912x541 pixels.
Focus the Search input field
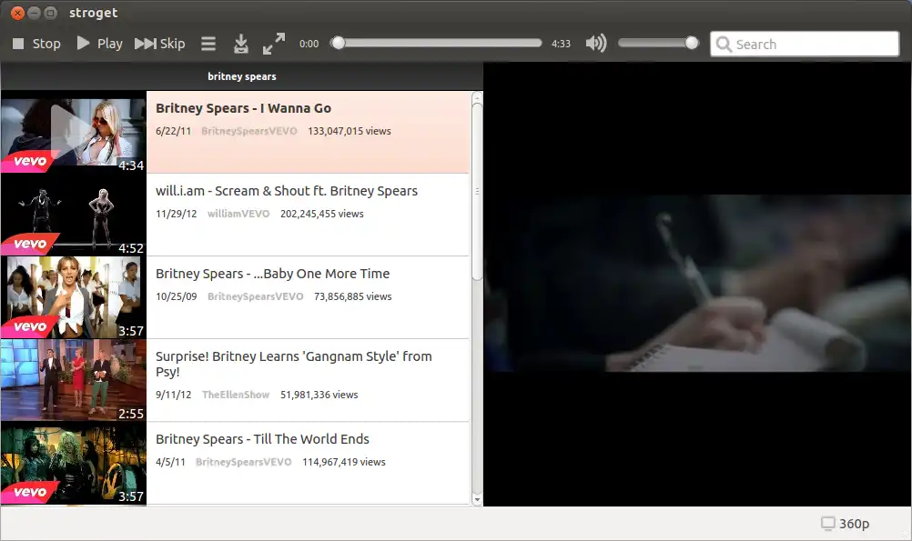[x=805, y=45]
